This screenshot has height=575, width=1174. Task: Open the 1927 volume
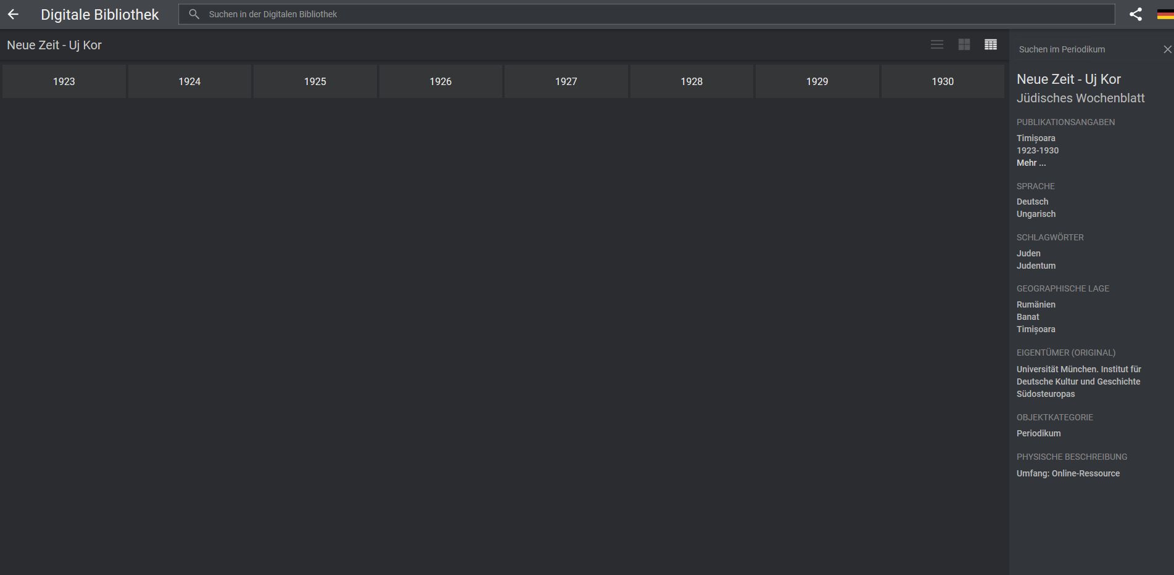(x=566, y=81)
